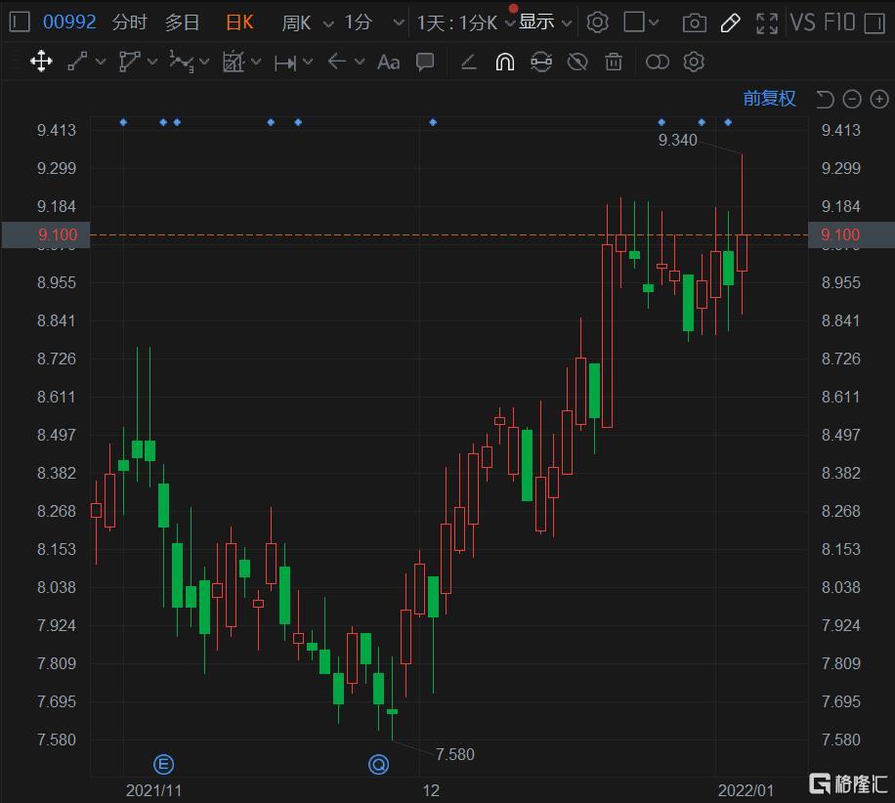Reset chart view with the undo arrow
Screen dimensions: 895x803
[x=825, y=100]
